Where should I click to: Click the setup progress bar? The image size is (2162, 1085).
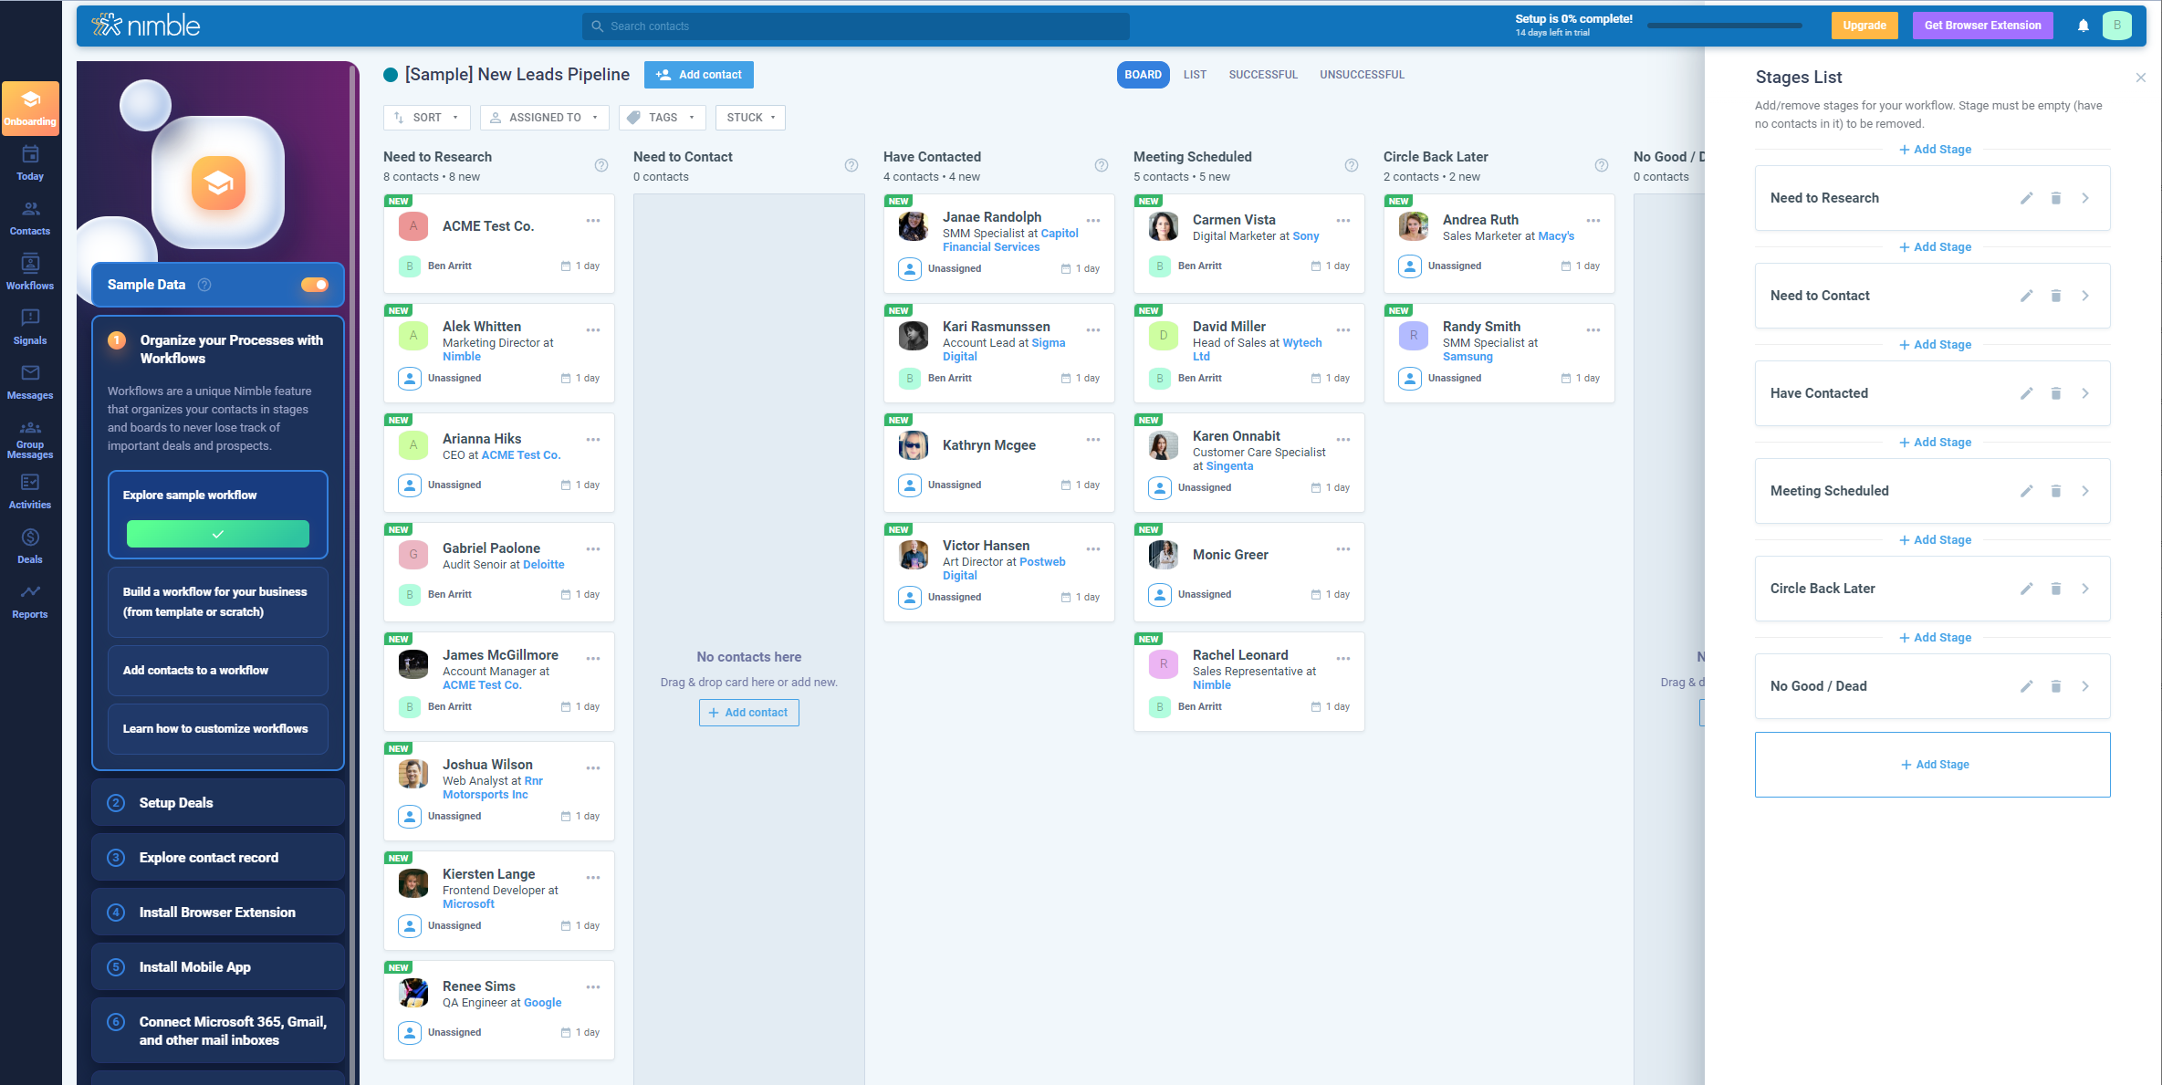(1724, 26)
